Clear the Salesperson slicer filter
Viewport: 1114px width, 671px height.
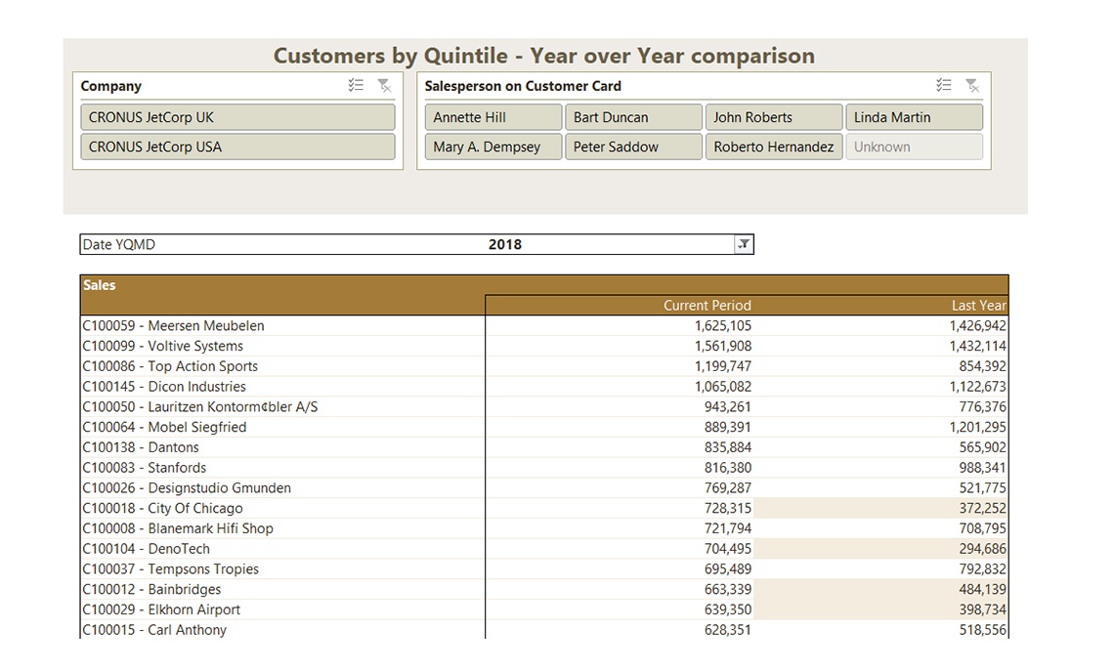pyautogui.click(x=972, y=86)
